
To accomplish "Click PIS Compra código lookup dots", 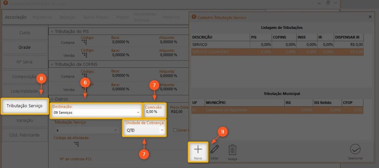I will coord(85,42).
